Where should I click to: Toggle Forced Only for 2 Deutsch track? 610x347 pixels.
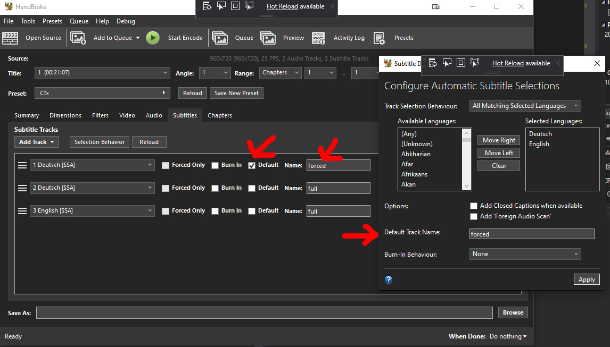(x=166, y=189)
